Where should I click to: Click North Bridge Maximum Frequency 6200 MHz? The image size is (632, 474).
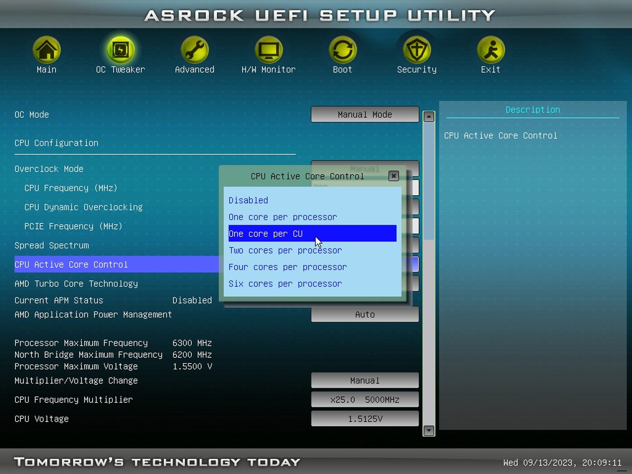[192, 355]
